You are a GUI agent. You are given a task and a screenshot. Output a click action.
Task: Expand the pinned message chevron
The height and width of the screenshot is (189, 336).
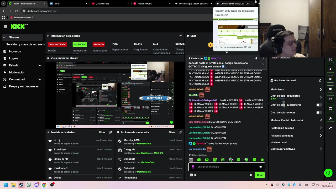click(x=263, y=64)
